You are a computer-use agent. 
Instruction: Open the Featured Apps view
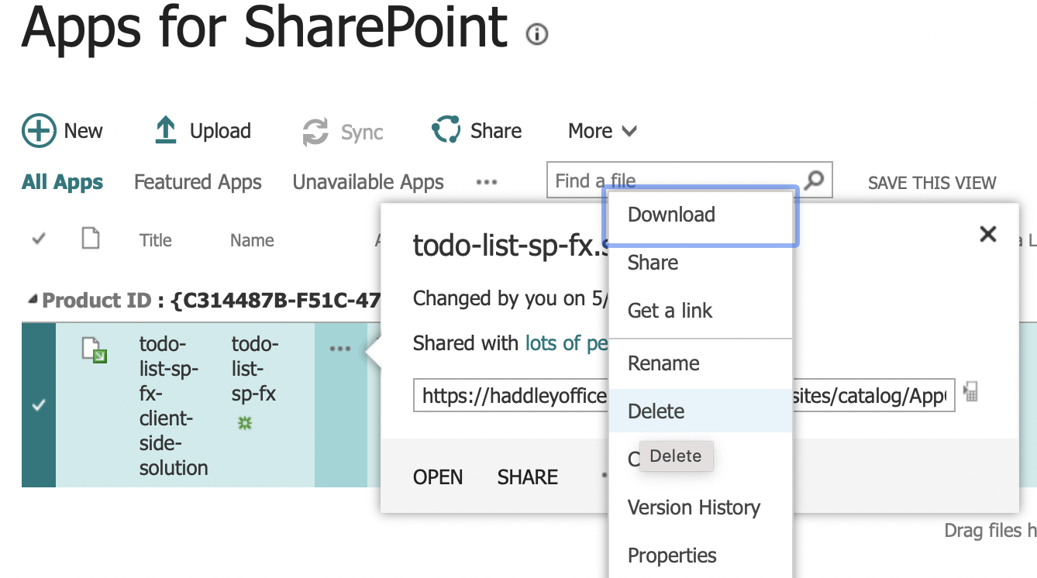click(198, 183)
